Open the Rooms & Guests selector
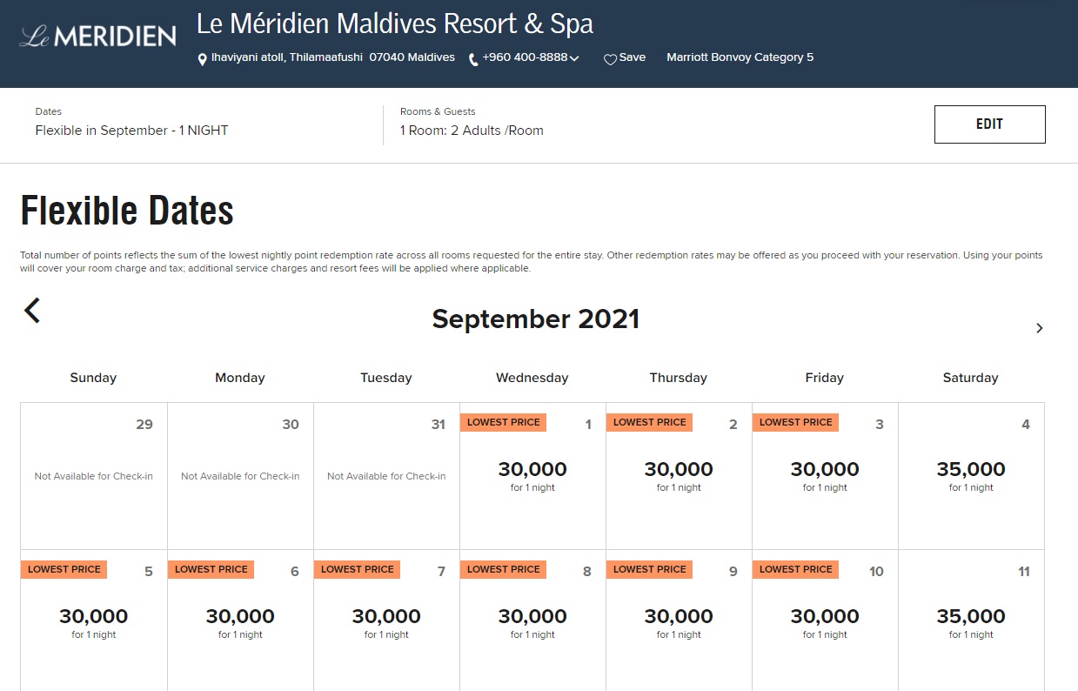Viewport: 1078px width, 691px height. 472,131
